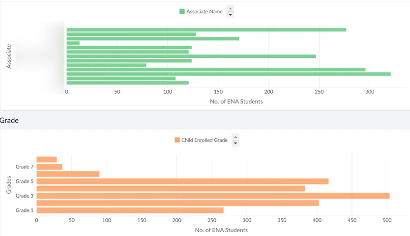Click the orange Child Enrolled Grade legend swatch

pyautogui.click(x=177, y=140)
